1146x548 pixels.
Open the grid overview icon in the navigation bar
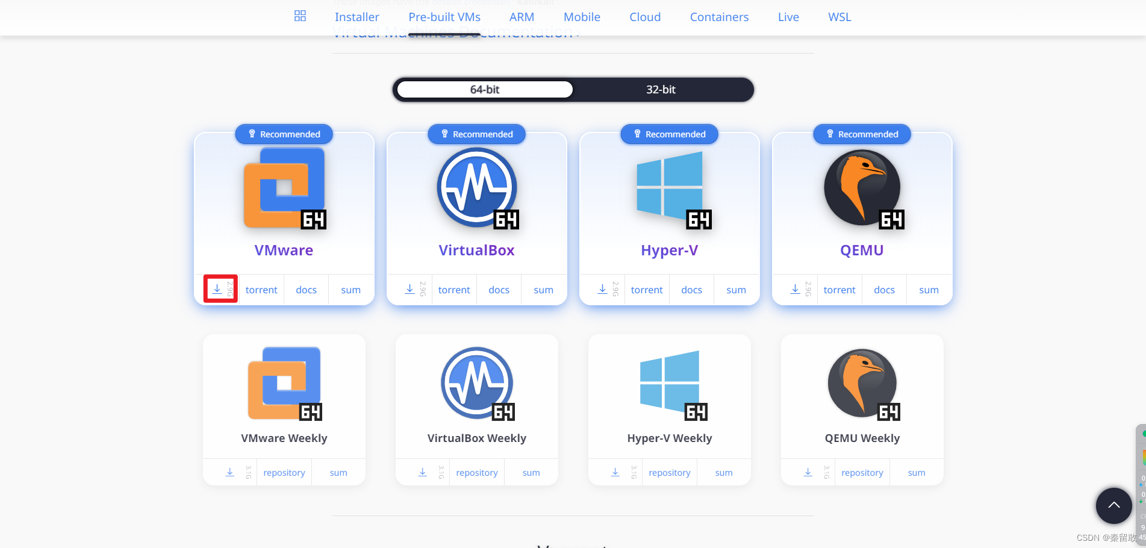click(x=300, y=16)
